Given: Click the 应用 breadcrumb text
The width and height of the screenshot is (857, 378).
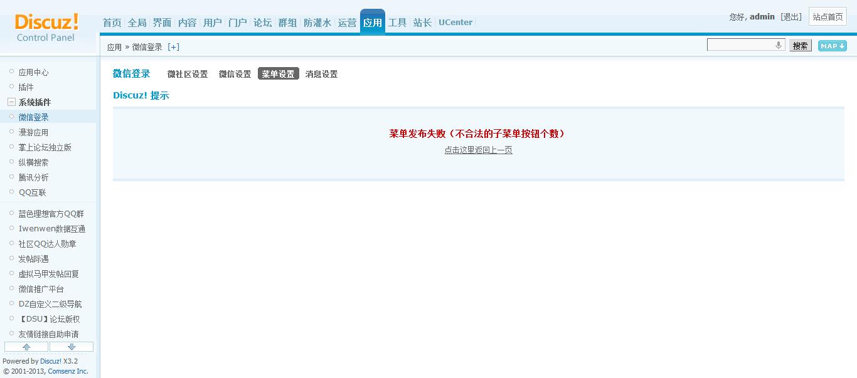Looking at the screenshot, I should click(114, 47).
